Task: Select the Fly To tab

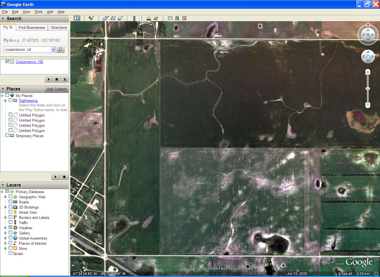Action: pyautogui.click(x=8, y=27)
